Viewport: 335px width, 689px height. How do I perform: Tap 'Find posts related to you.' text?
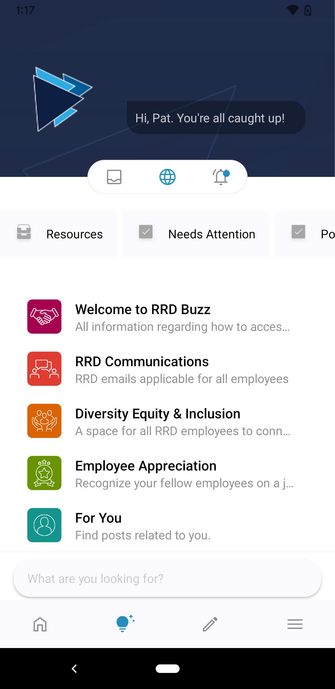[143, 535]
